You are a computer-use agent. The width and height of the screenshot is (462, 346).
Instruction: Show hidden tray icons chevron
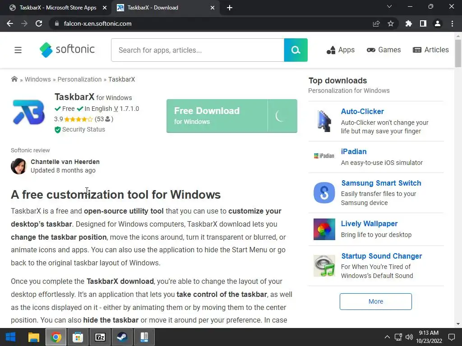coord(387,337)
